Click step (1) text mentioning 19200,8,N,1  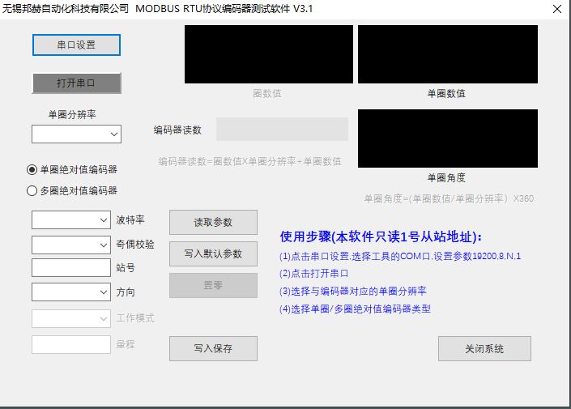(x=400, y=256)
